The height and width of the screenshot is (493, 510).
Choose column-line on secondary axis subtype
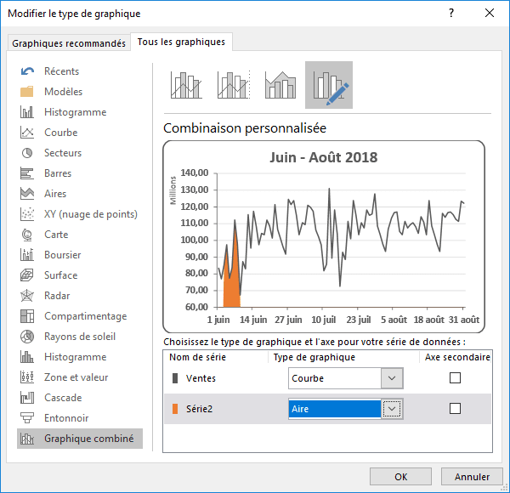point(234,85)
